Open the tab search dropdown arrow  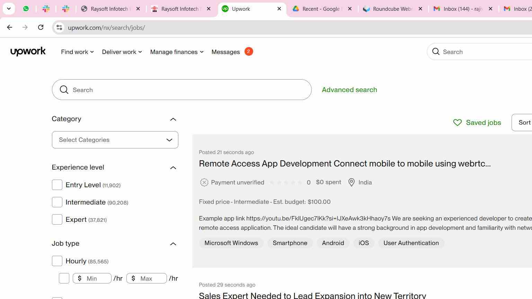pyautogui.click(x=9, y=9)
